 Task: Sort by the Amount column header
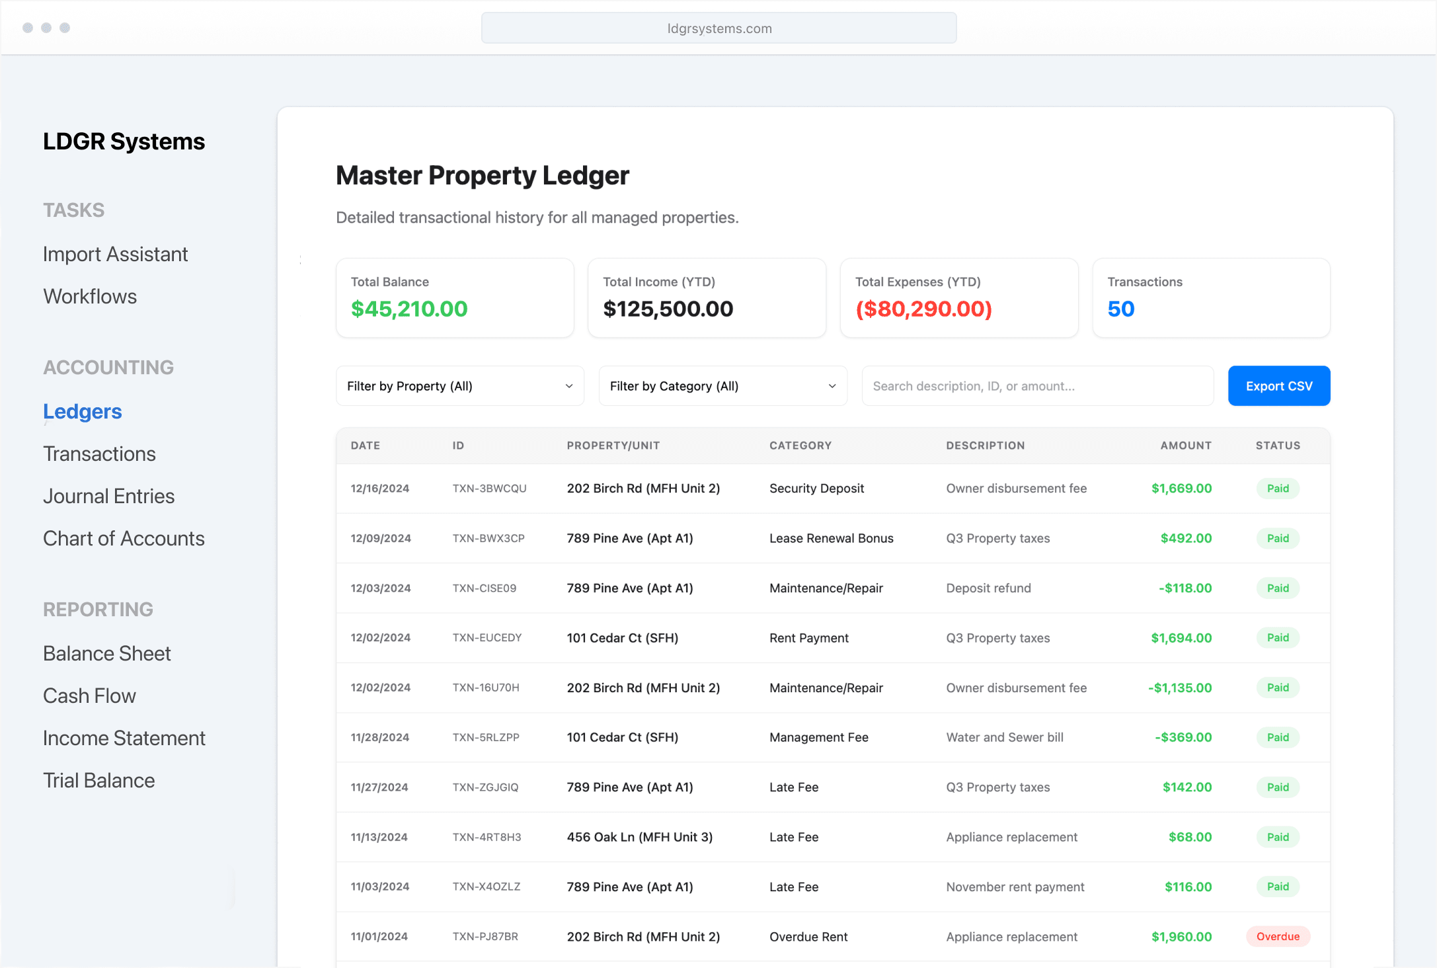point(1185,446)
